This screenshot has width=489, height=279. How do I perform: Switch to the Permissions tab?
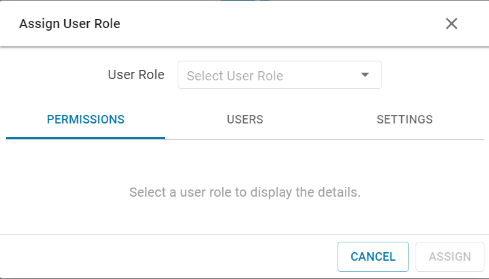(x=85, y=120)
